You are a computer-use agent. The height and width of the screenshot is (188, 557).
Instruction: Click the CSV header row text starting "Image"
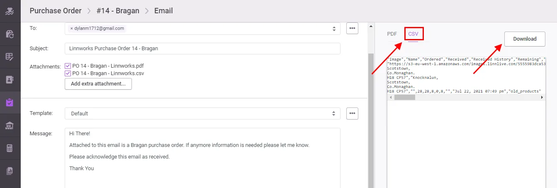click(466, 59)
